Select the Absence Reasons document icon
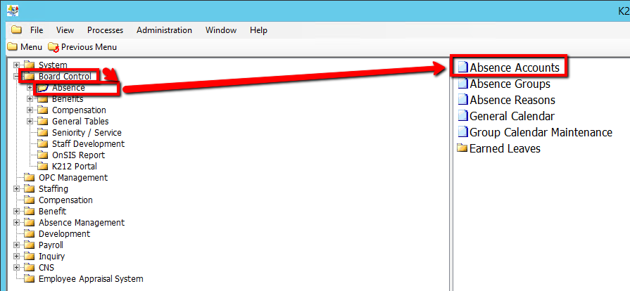The width and height of the screenshot is (630, 291). pyautogui.click(x=462, y=101)
